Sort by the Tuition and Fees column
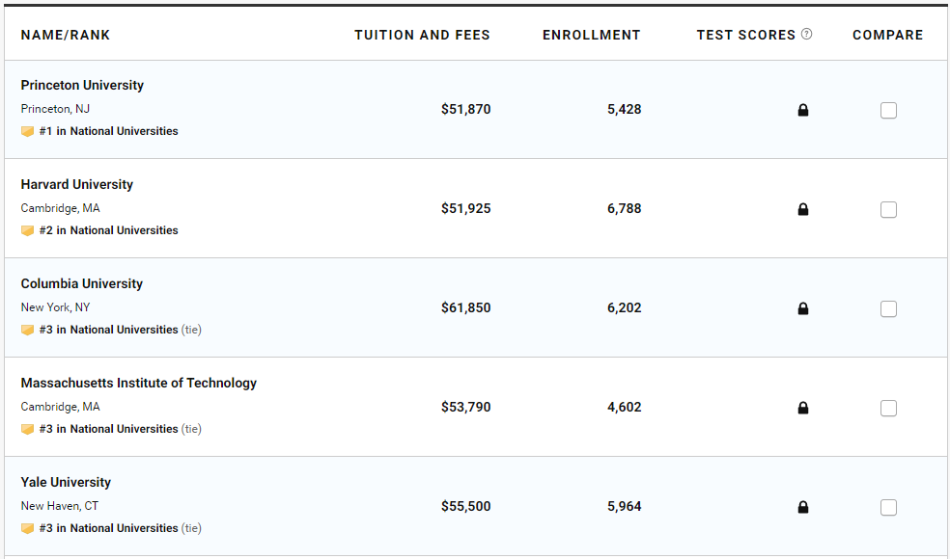The image size is (950, 559). tap(422, 36)
